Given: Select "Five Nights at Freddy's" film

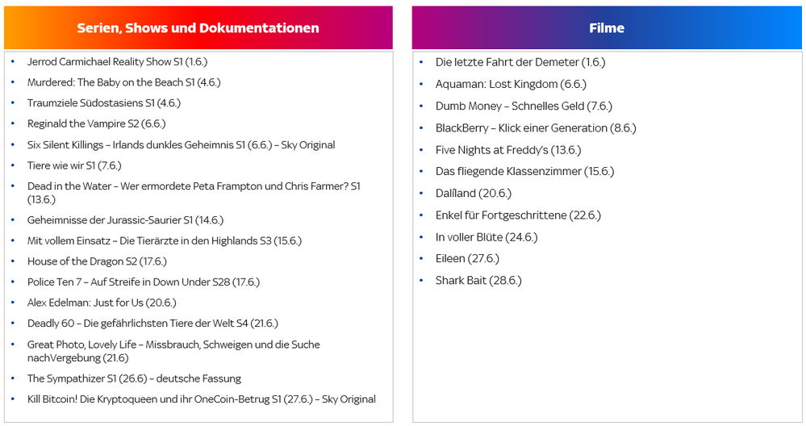Looking at the screenshot, I should (x=508, y=150).
